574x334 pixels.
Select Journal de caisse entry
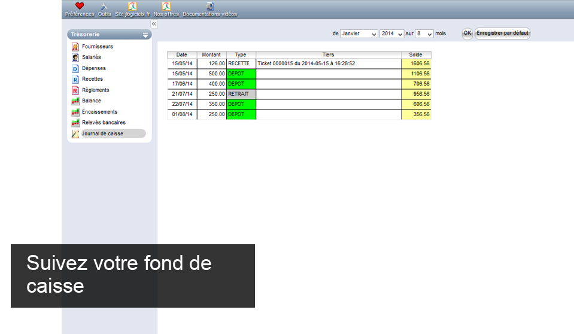tap(113, 133)
